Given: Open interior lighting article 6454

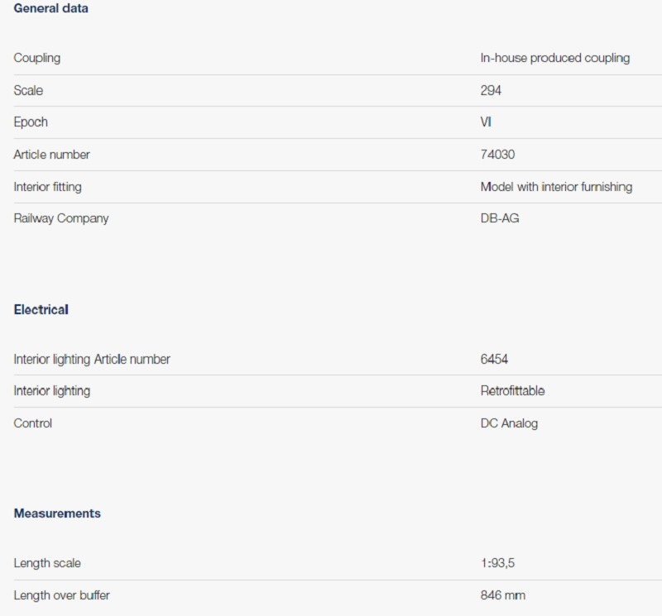Looking at the screenshot, I should pos(494,360).
